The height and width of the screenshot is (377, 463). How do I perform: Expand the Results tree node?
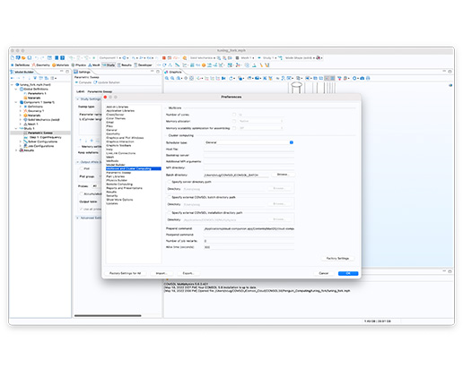(x=16, y=150)
